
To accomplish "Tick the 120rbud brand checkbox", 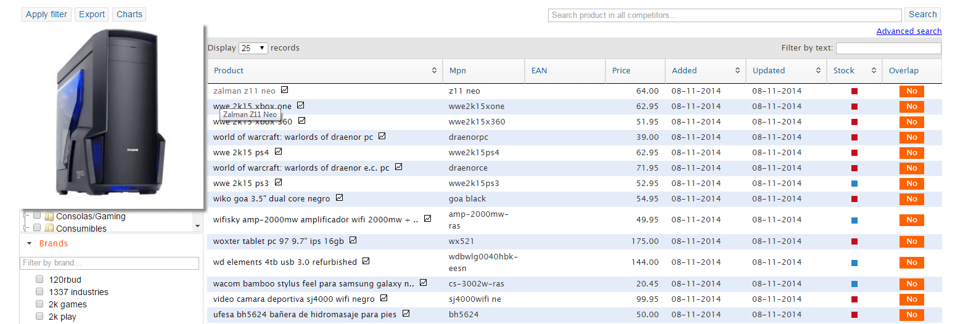I will [39, 279].
